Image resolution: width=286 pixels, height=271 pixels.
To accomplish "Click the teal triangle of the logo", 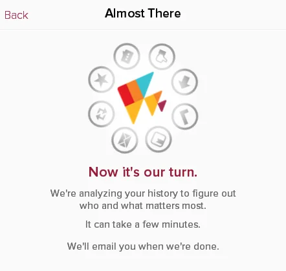I will point(146,83).
